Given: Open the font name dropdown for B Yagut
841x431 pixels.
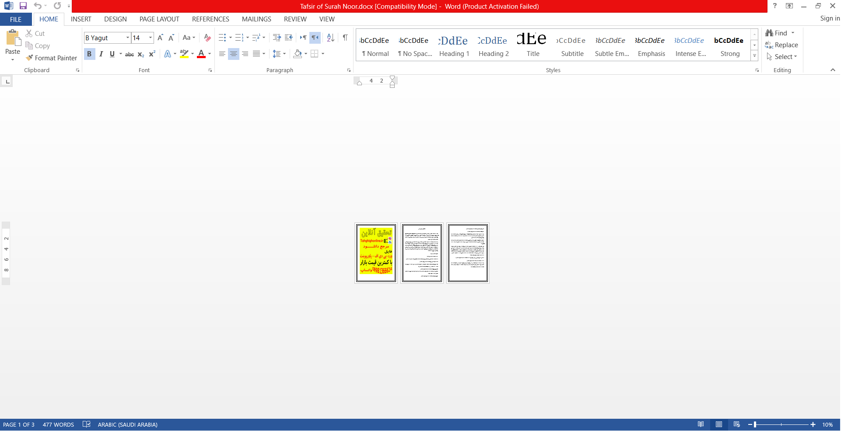Looking at the screenshot, I should click(x=128, y=38).
